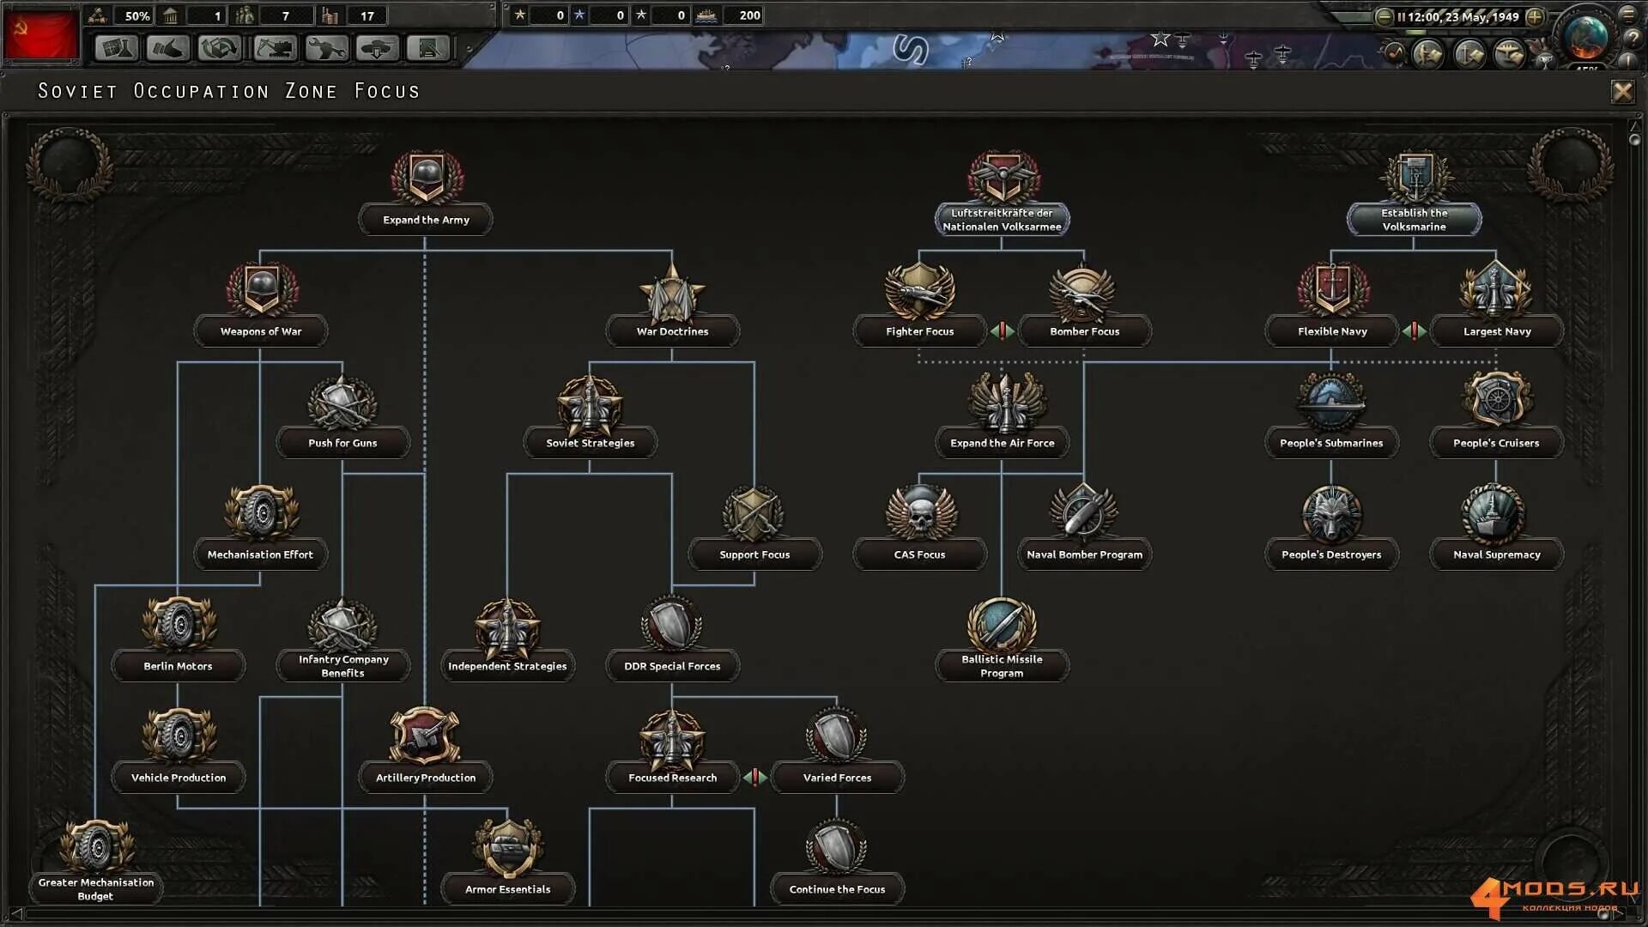The height and width of the screenshot is (927, 1648).
Task: Open the globe minimap button
Action: (1586, 36)
